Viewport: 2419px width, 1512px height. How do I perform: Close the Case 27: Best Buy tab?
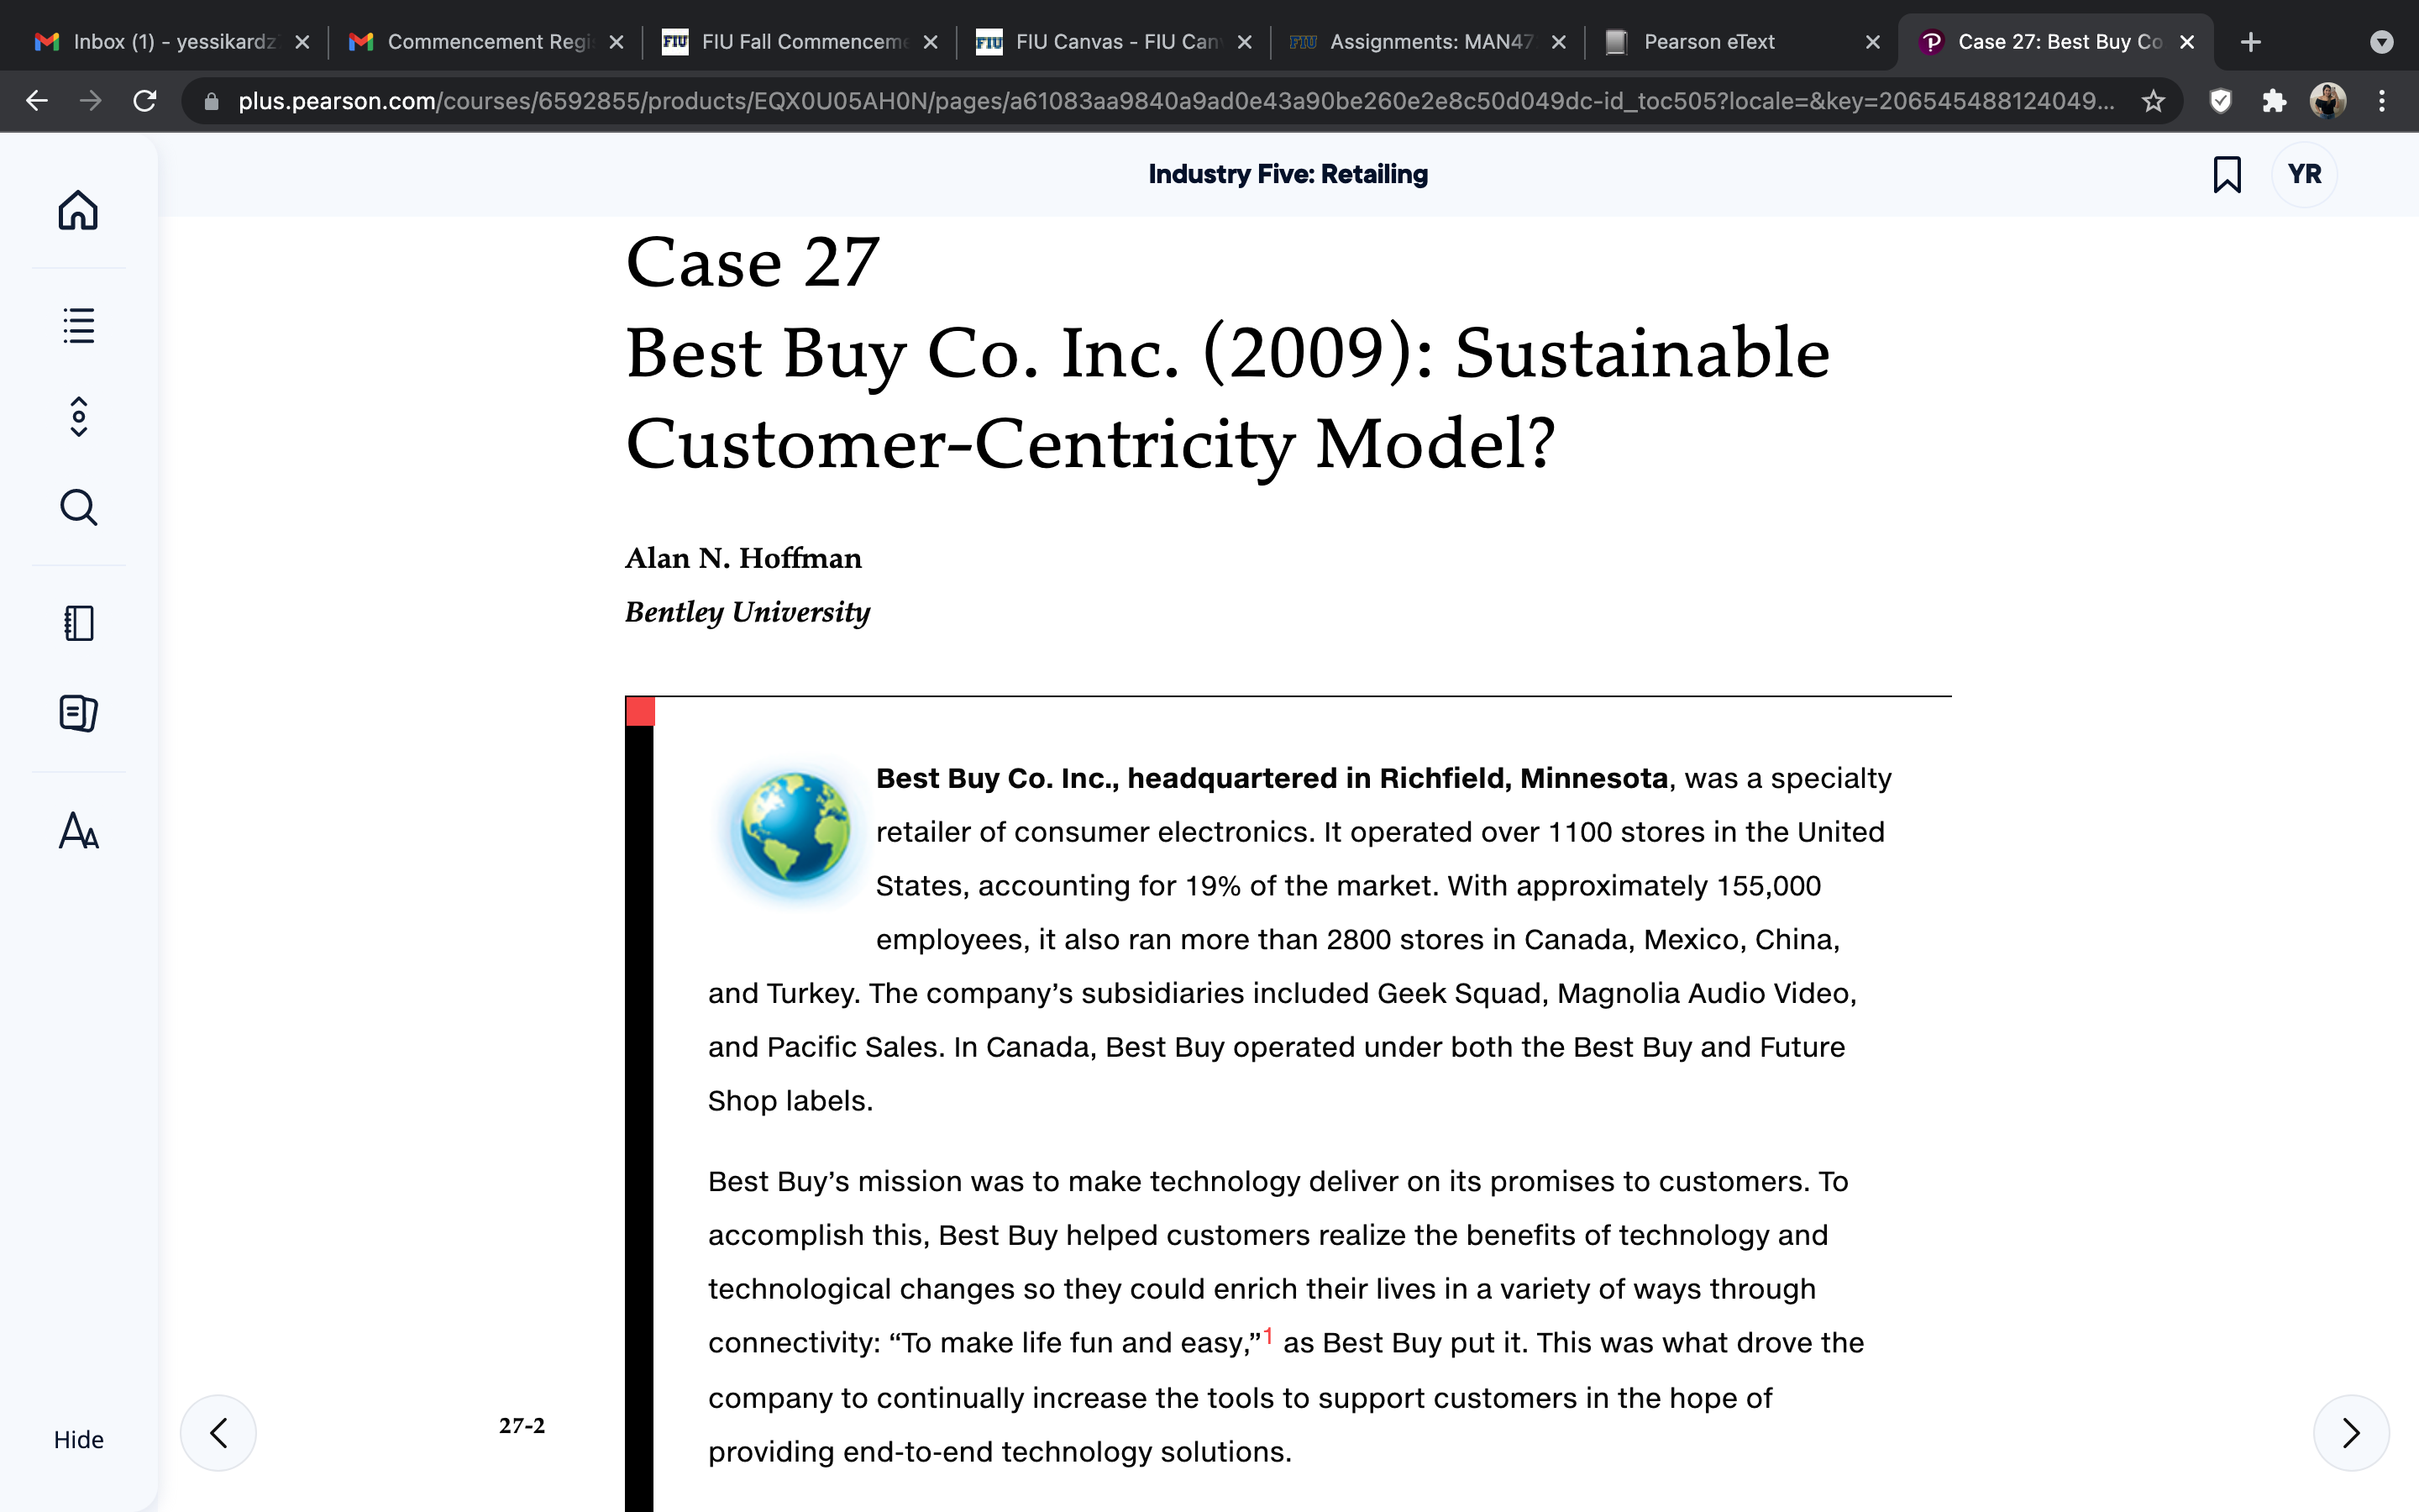pyautogui.click(x=2187, y=42)
